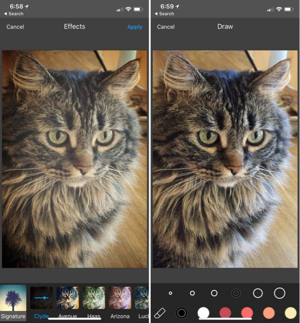
Task: Tap the black selected brush color
Action: click(181, 312)
